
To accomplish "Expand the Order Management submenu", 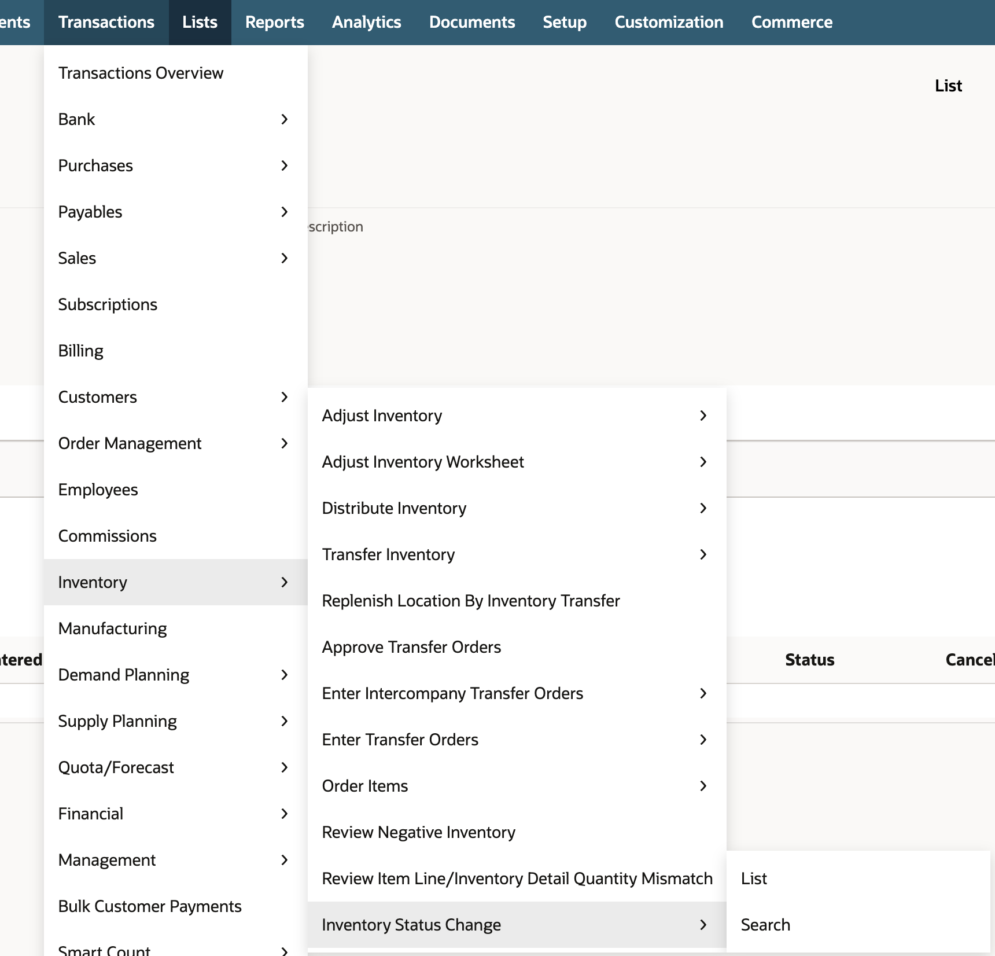I will pos(176,443).
